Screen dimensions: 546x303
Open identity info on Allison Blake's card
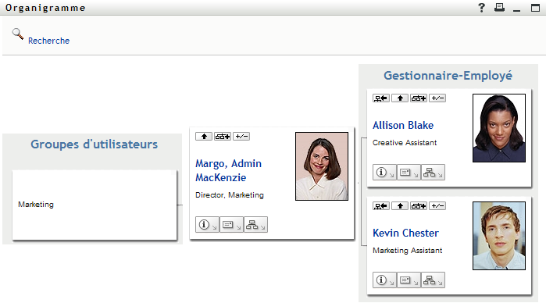coord(384,173)
